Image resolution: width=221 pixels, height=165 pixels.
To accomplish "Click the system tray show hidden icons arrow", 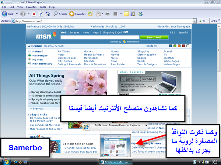I will (x=199, y=162).
